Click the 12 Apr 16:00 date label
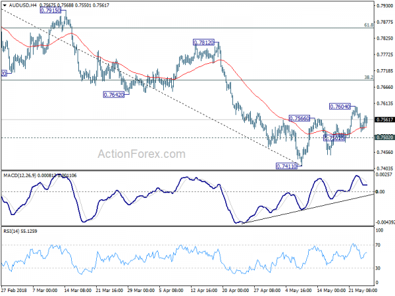The width and height of the screenshot is (395, 296). point(204,291)
